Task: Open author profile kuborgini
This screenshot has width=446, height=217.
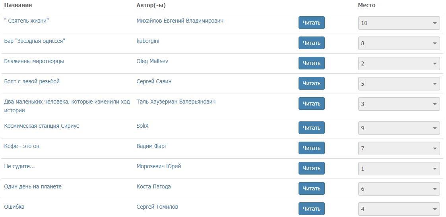Action: click(x=148, y=41)
